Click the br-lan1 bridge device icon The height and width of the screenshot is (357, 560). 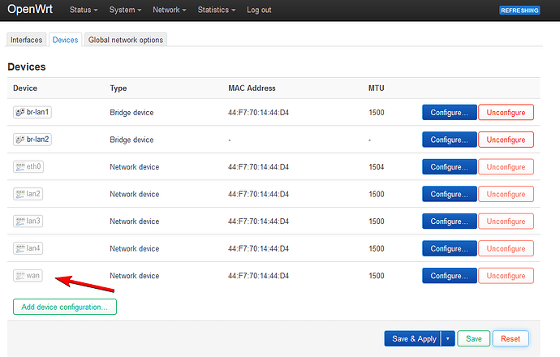coord(20,112)
